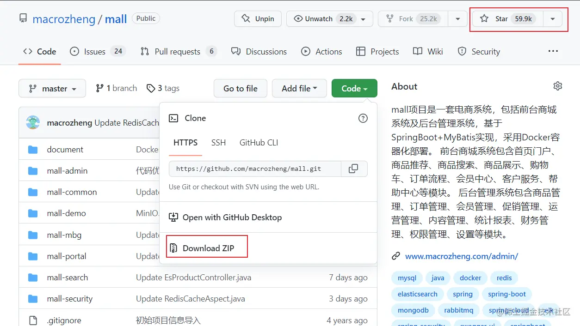Image resolution: width=580 pixels, height=326 pixels.
Task: Open the Wiki tab
Action: 428,51
